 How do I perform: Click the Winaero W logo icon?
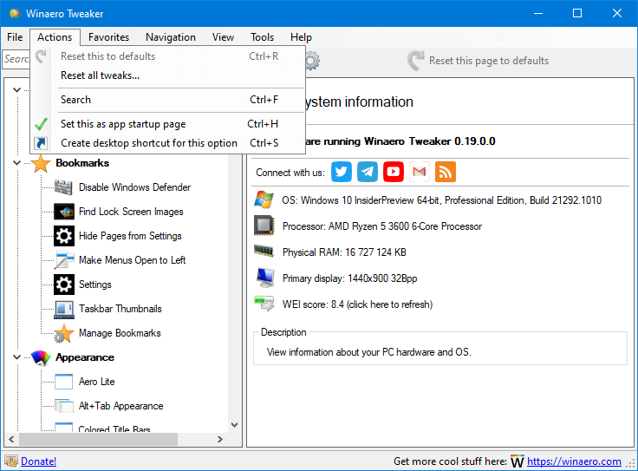tap(518, 461)
